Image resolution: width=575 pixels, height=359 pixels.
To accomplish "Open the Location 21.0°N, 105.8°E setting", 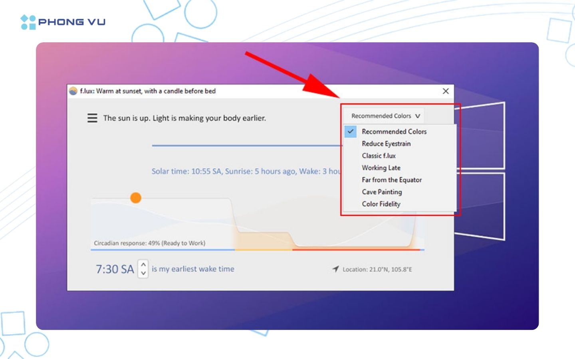I will click(377, 270).
